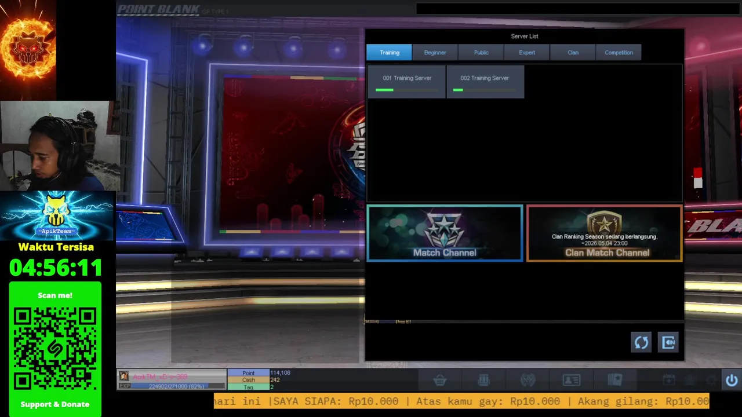The image size is (742, 417).
Task: Click the donation QR code
Action: [x=55, y=349]
